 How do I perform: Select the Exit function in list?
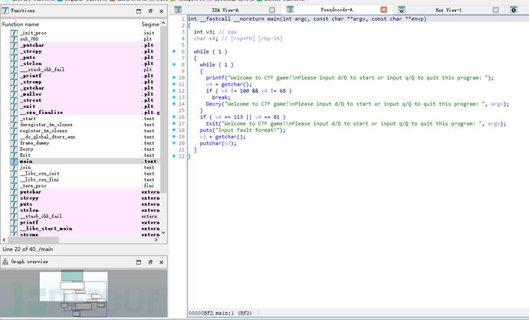click(26, 155)
